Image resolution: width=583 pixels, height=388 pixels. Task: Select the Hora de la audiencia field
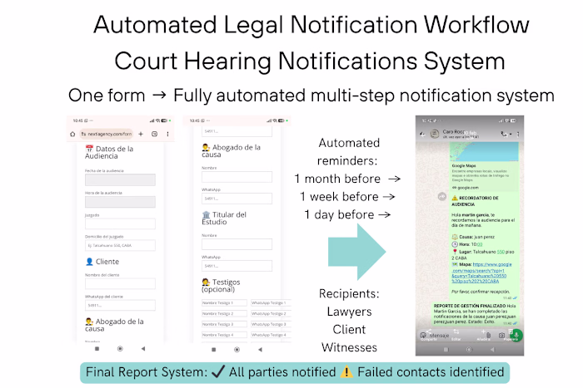(x=120, y=202)
